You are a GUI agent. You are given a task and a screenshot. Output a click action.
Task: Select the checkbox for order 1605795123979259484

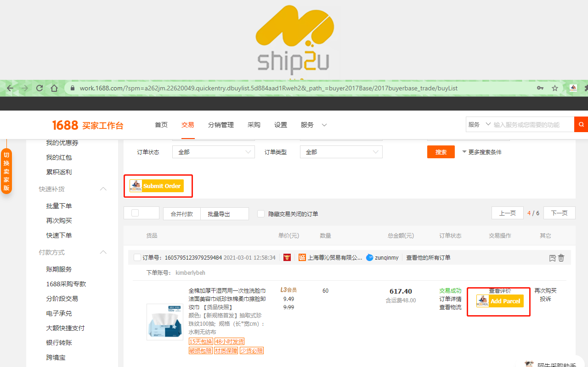coord(137,257)
